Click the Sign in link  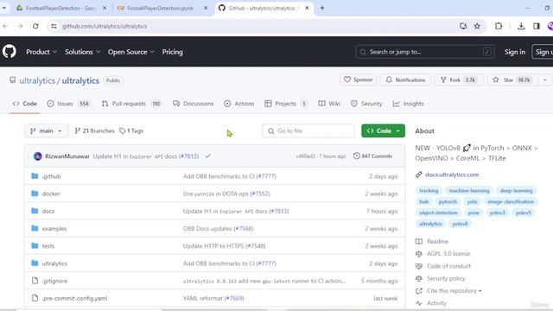(x=515, y=52)
